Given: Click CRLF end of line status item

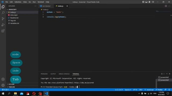Looking at the screenshot, I should (141, 90).
